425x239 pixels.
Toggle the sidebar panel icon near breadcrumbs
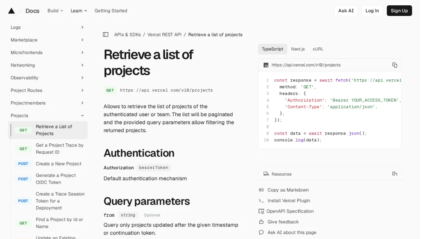pyautogui.click(x=106, y=34)
